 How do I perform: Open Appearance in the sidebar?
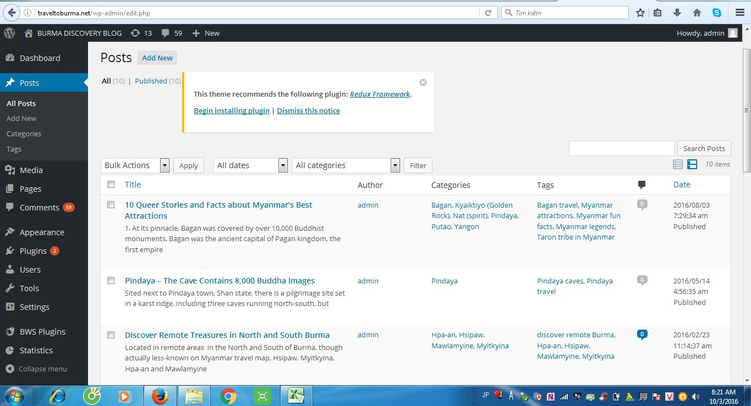point(42,232)
